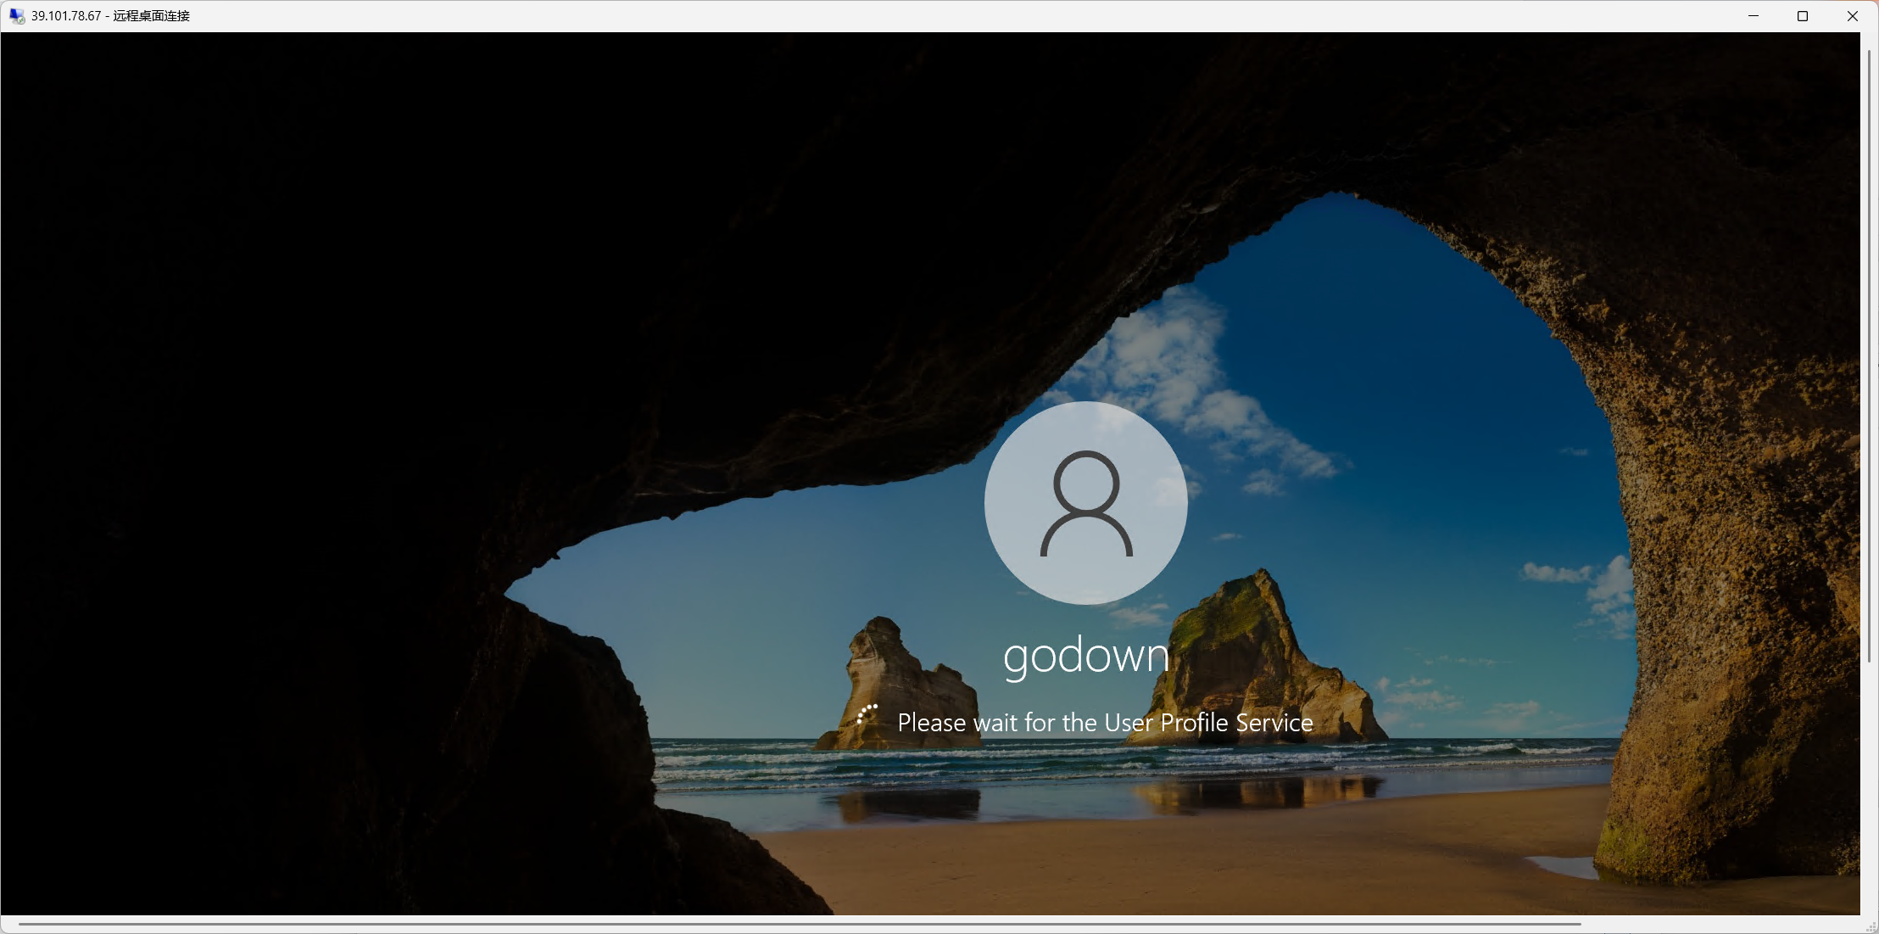1879x934 pixels.
Task: Click the spinning loading indicator
Action: (x=867, y=715)
